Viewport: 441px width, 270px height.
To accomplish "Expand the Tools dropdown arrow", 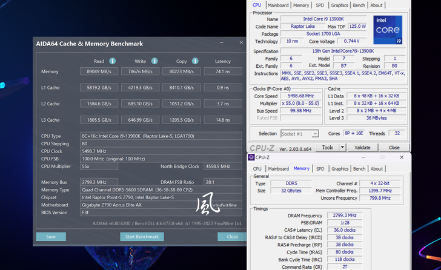I will (342, 147).
